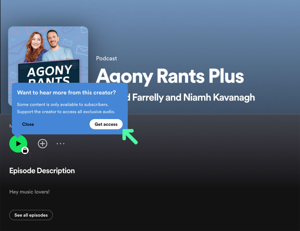Add episode to library with plus icon
The width and height of the screenshot is (300, 231).
tap(42, 144)
